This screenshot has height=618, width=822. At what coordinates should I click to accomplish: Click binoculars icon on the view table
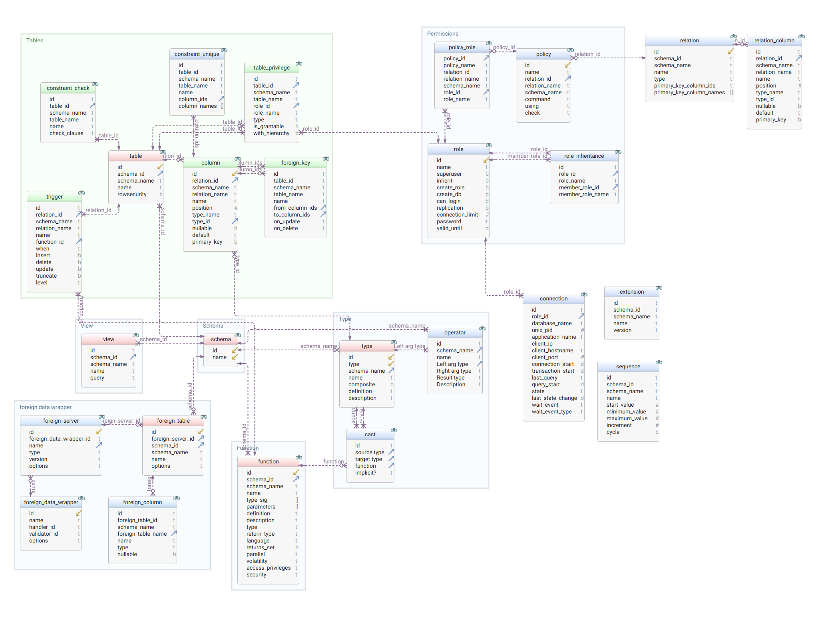(136, 336)
